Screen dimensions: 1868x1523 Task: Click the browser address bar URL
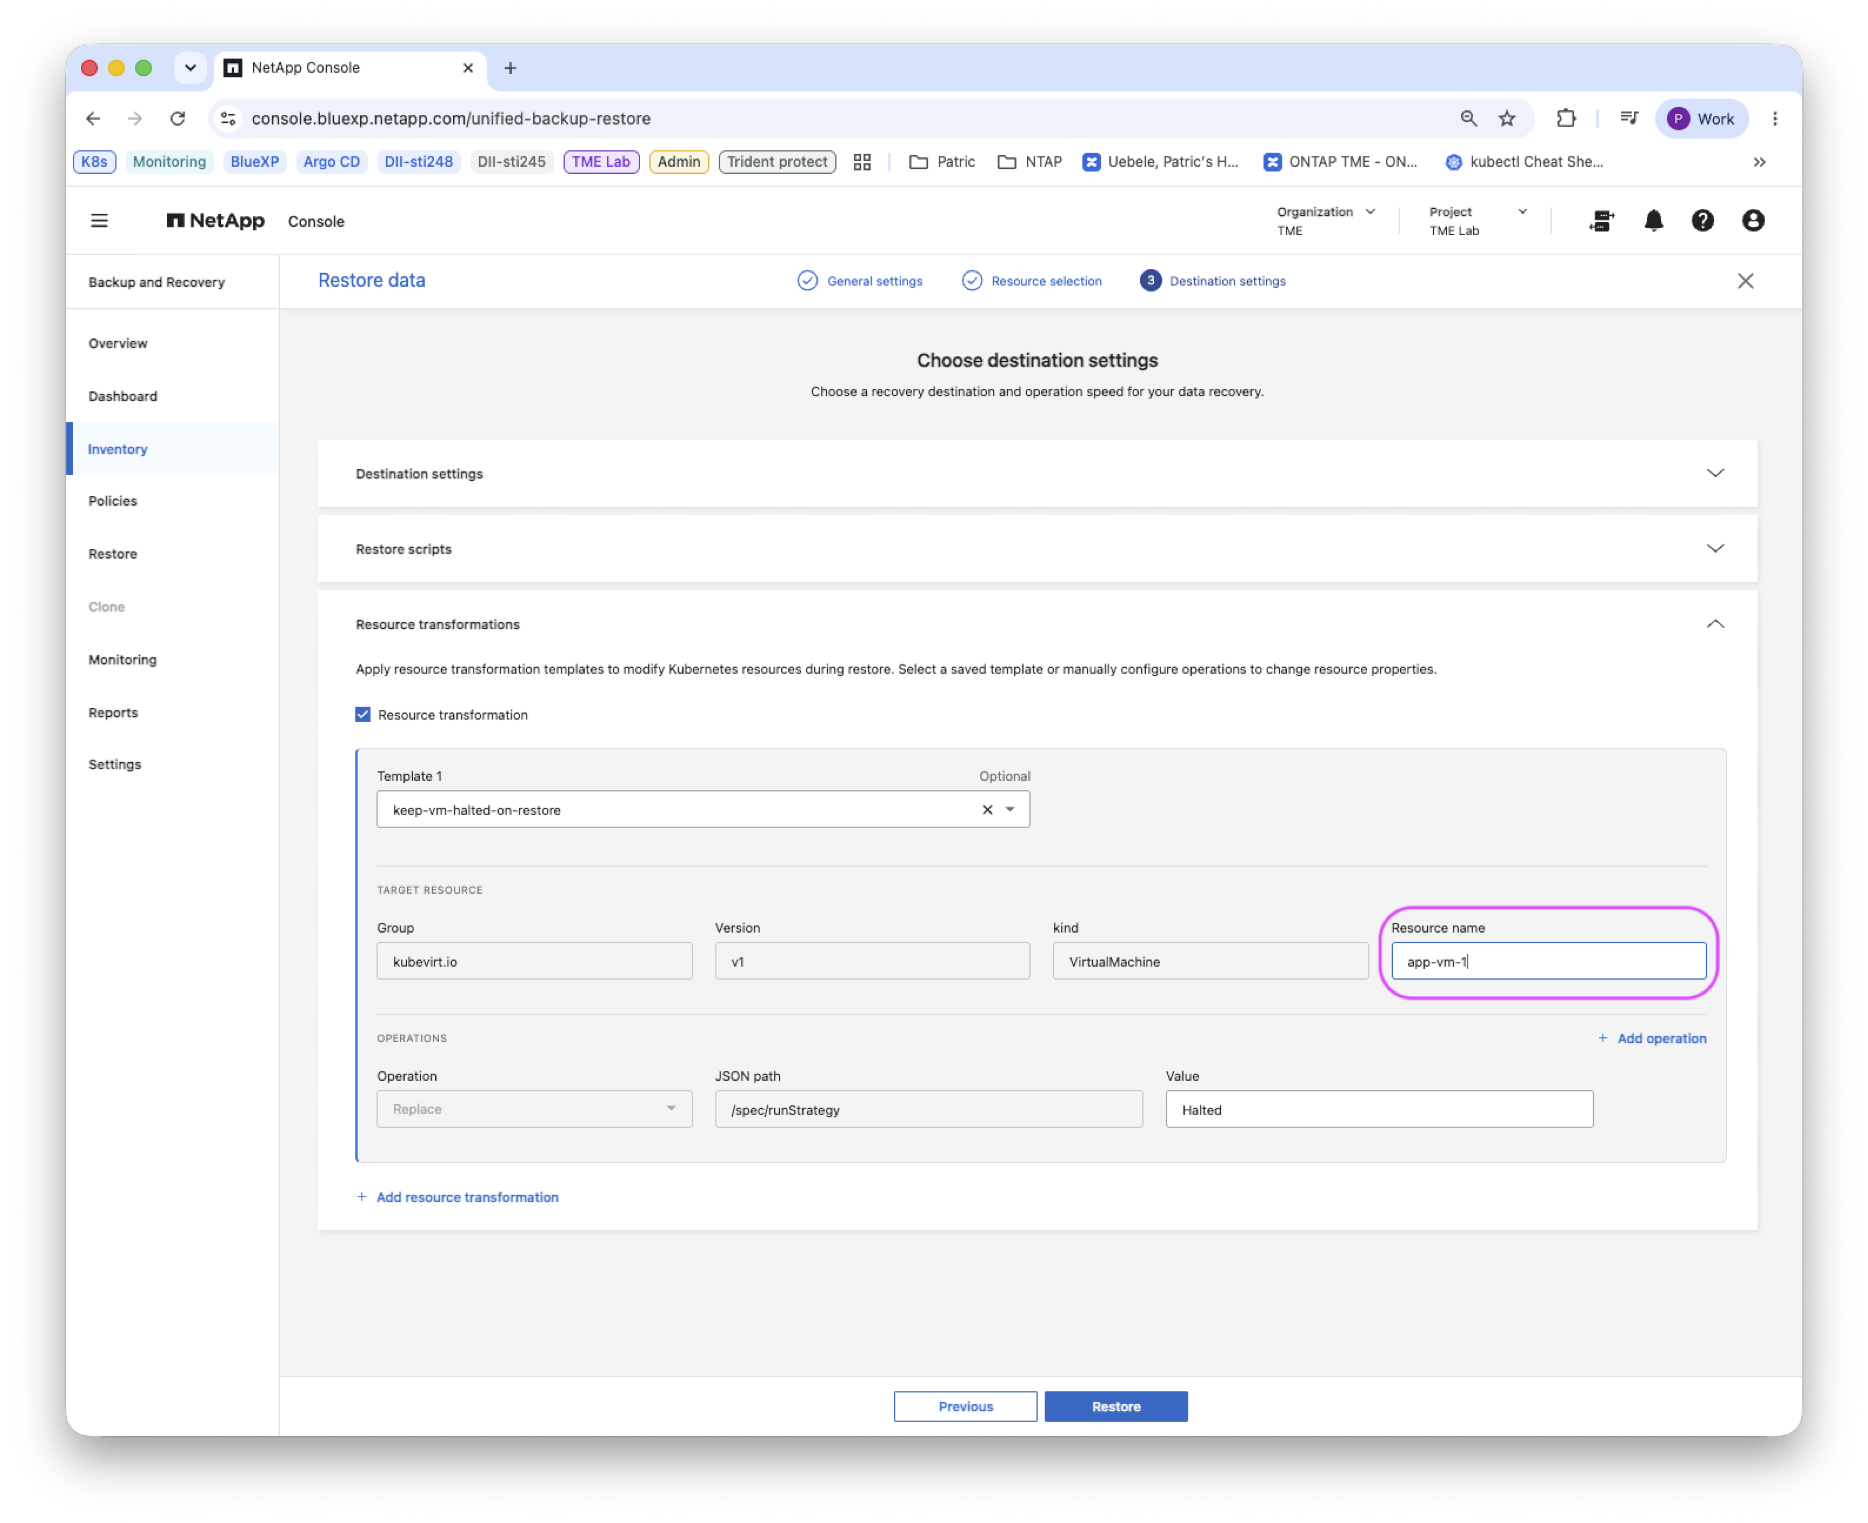pyautogui.click(x=451, y=119)
